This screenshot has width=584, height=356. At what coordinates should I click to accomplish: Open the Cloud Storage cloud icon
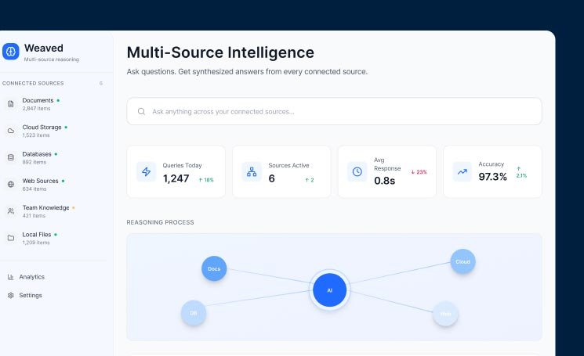pyautogui.click(x=11, y=131)
